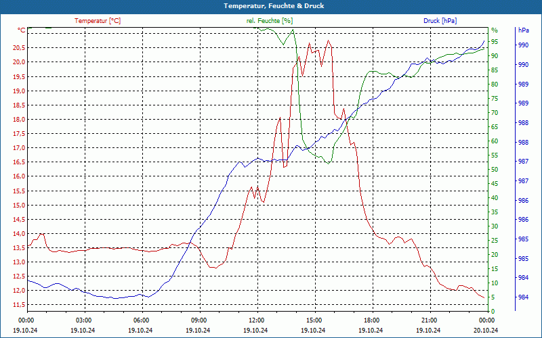The height and width of the screenshot is (338, 542).
Task: Click temperature axis value "18,0"
Action: point(19,120)
